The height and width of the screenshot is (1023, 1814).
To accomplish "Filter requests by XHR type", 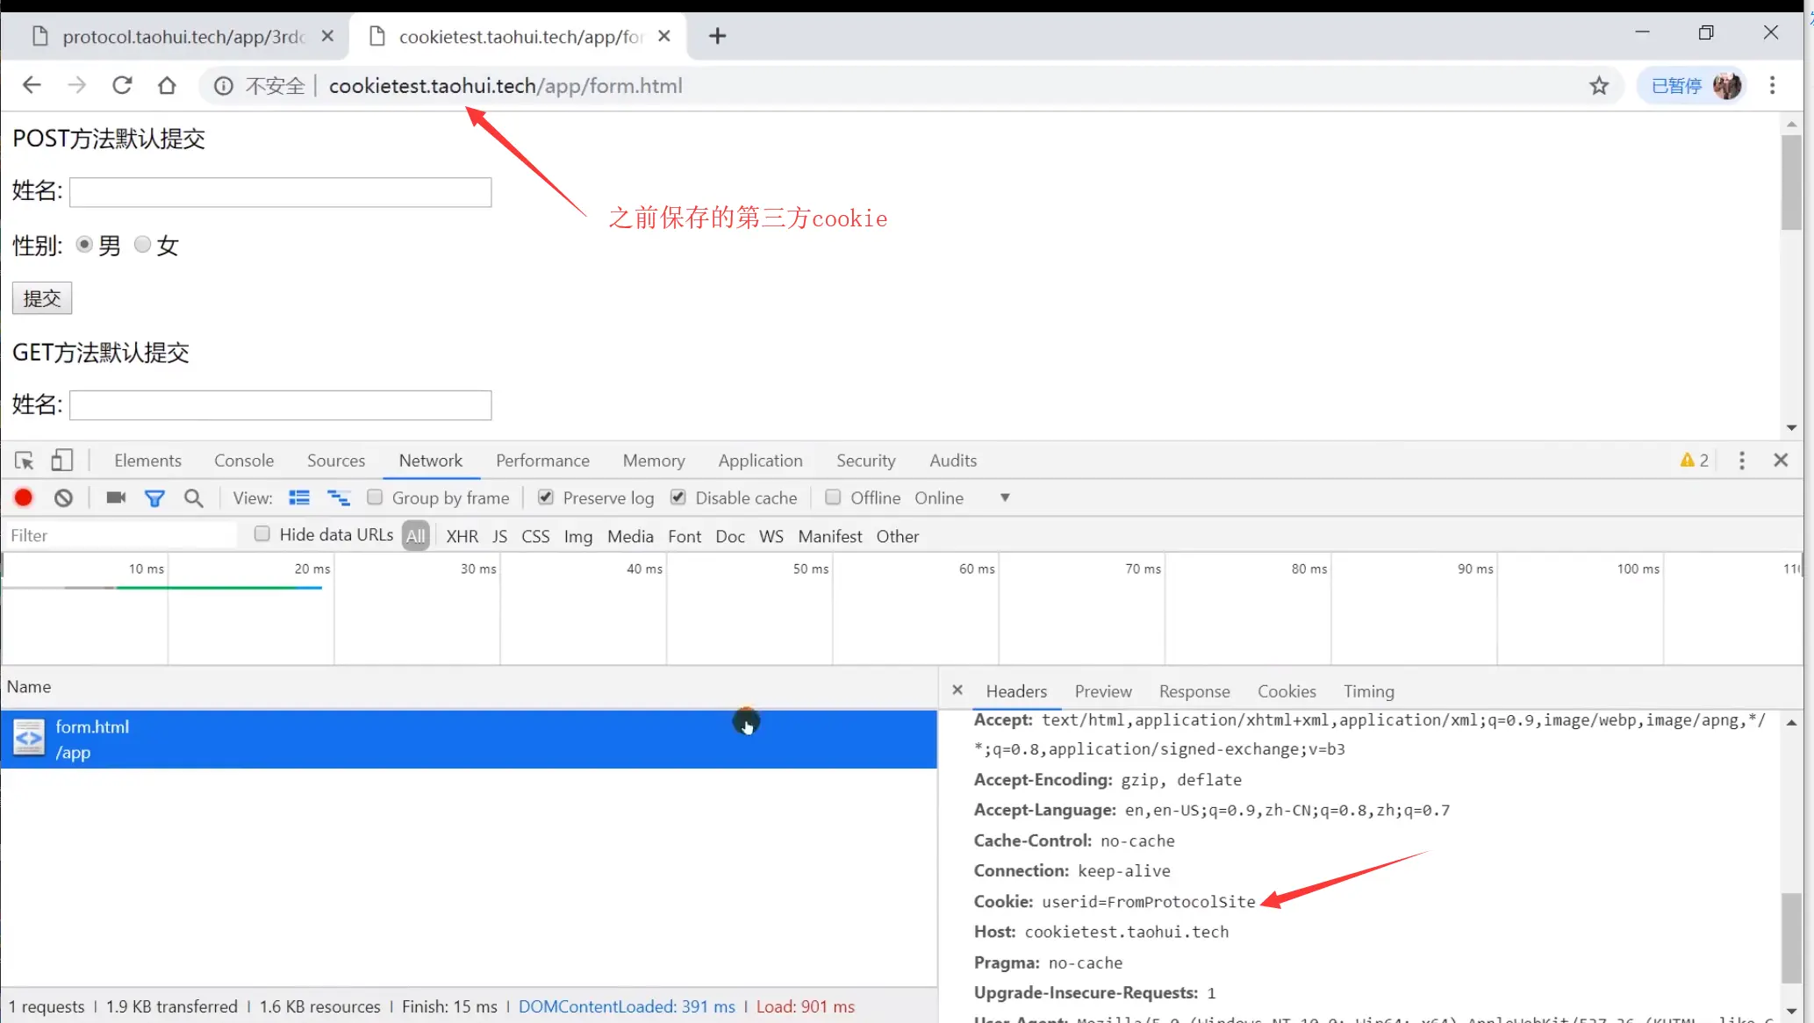I will (462, 536).
